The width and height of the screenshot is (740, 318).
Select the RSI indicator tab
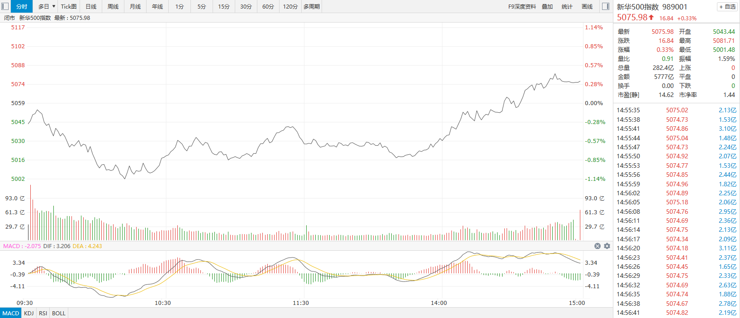pos(43,313)
